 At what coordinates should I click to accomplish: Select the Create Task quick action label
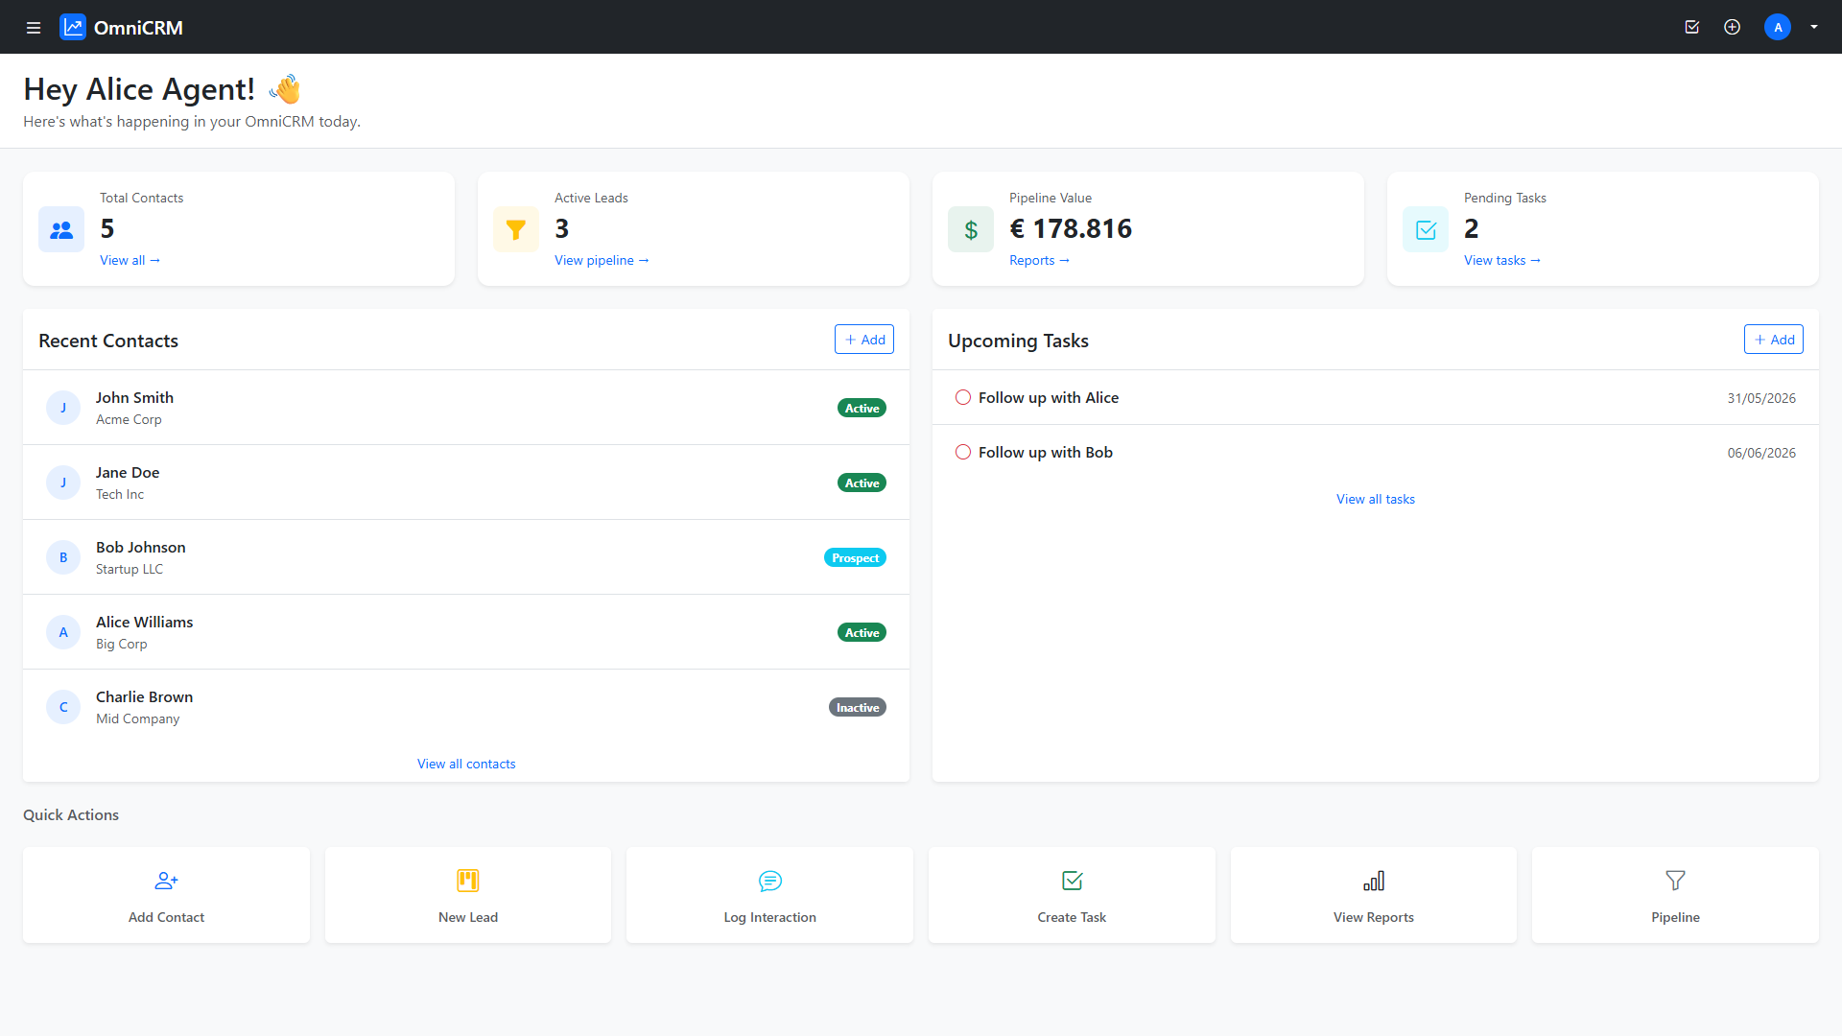point(1072,917)
